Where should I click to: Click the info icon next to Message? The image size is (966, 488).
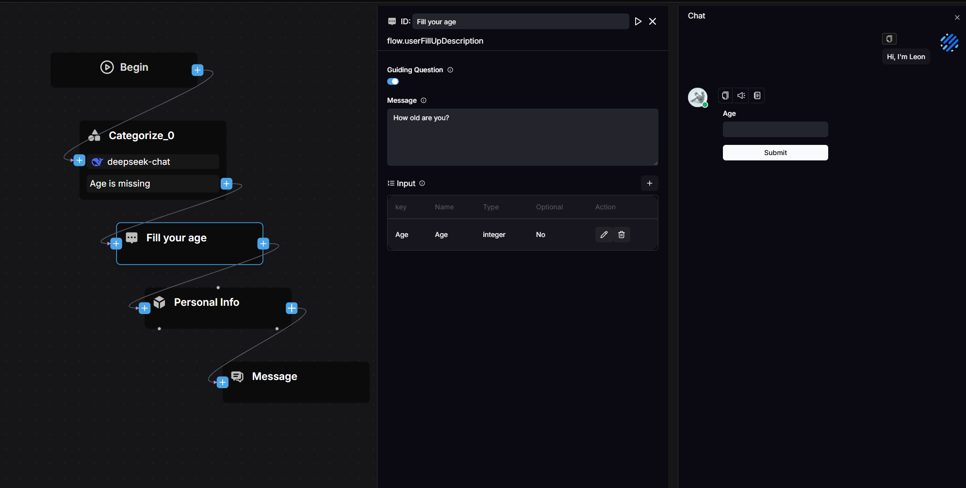pyautogui.click(x=424, y=100)
